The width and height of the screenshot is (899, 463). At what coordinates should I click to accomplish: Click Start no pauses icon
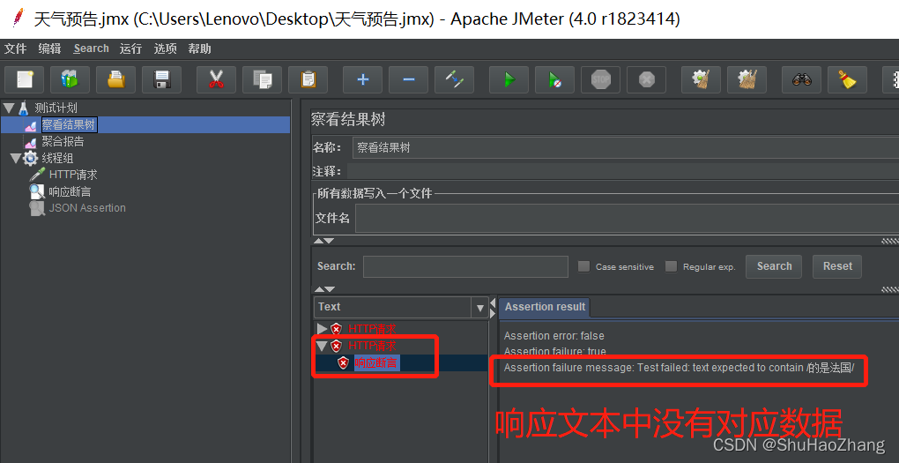pos(554,79)
